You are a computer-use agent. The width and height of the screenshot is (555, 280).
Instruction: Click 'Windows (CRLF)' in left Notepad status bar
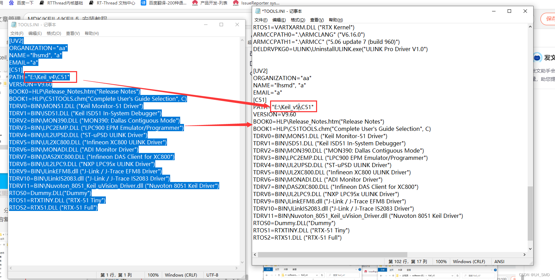[181, 275]
